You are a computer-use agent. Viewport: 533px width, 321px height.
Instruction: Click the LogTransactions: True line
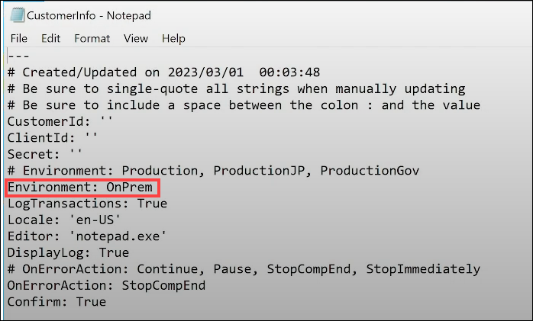tap(86, 204)
